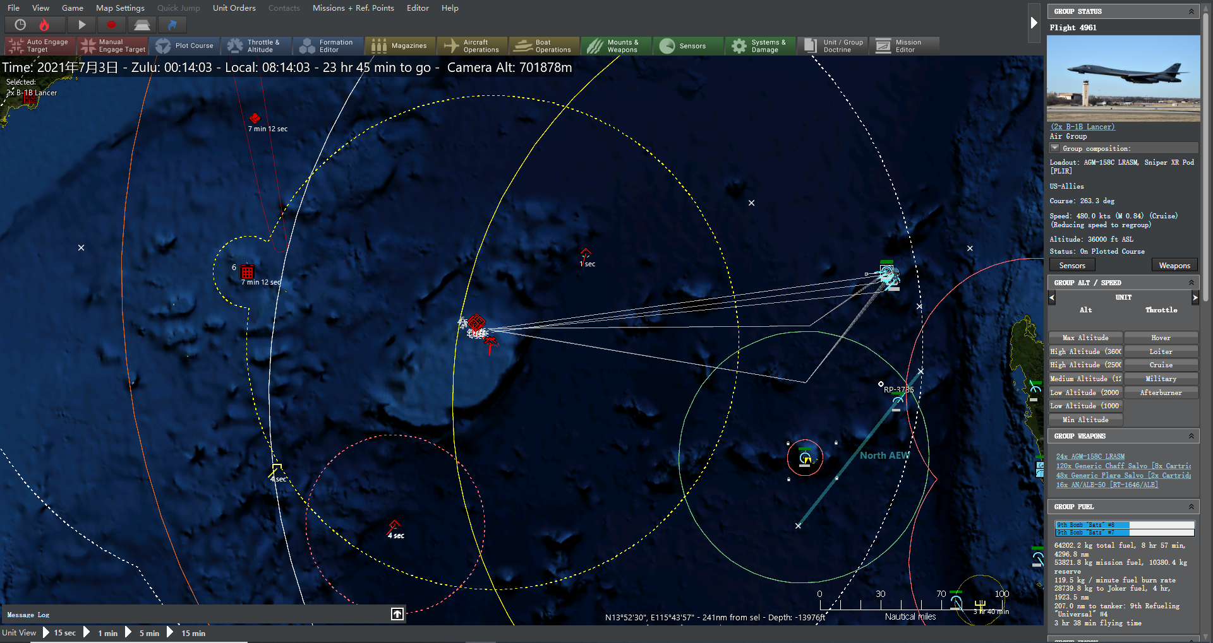The image size is (1213, 643).
Task: Click the red flame icon
Action: tap(44, 25)
